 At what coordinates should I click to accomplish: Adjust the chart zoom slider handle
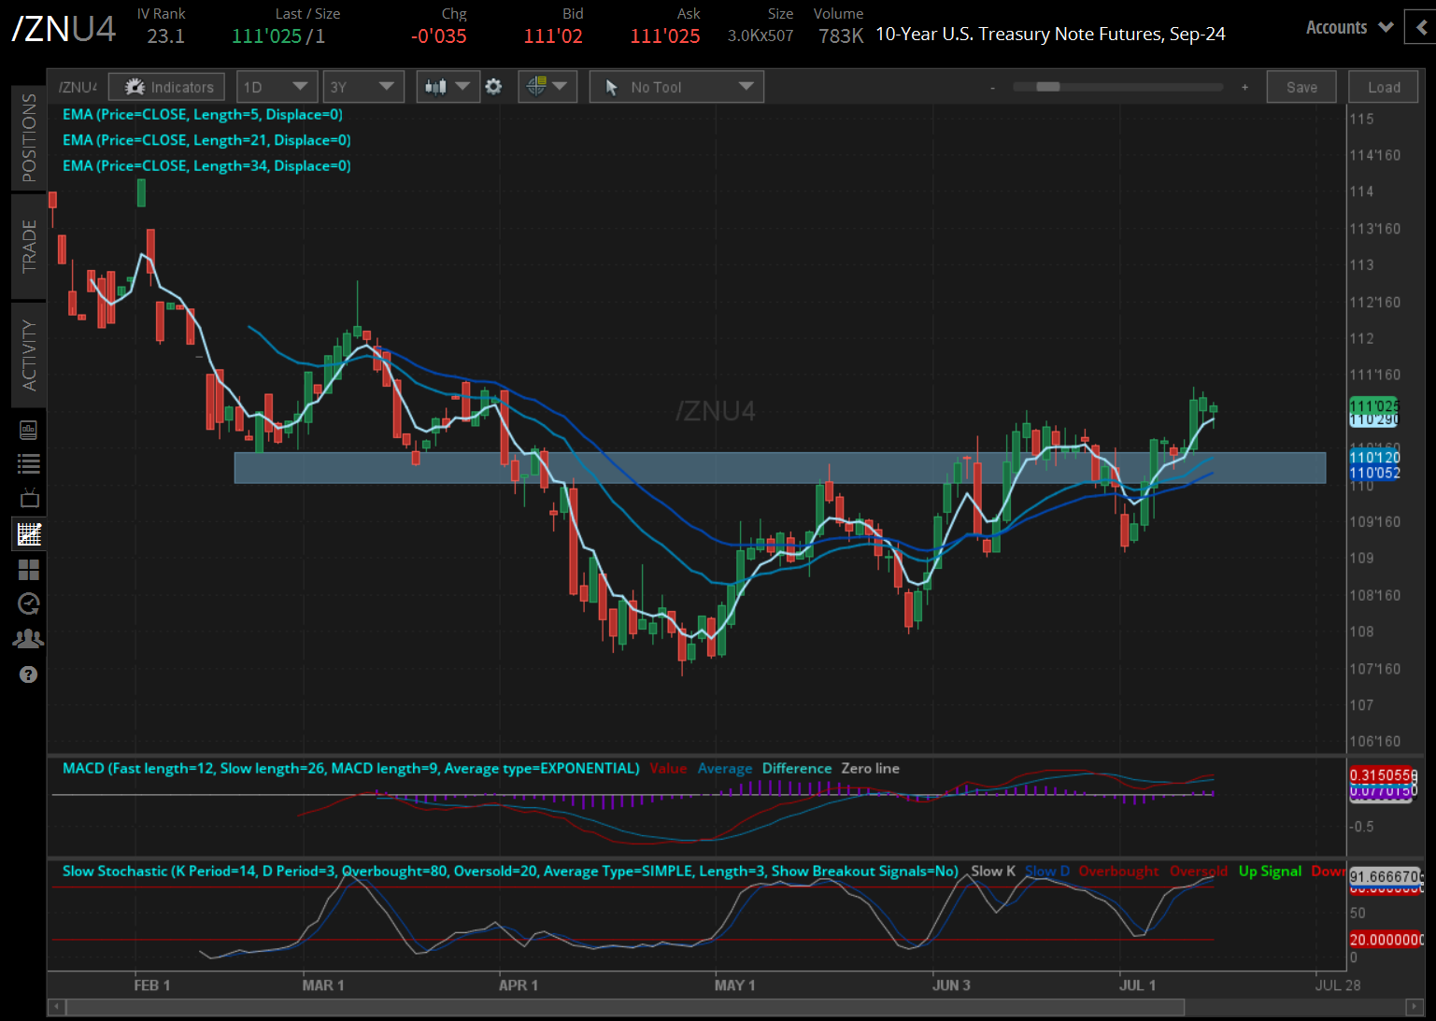(1048, 87)
